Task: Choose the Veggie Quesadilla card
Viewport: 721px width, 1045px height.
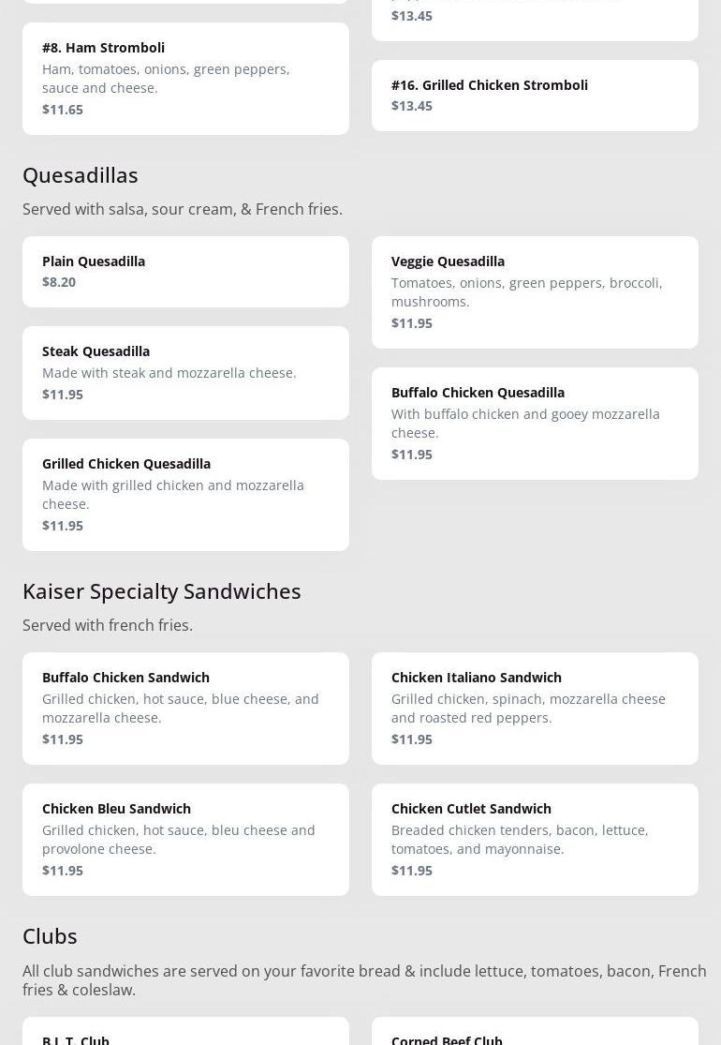Action: (x=535, y=291)
